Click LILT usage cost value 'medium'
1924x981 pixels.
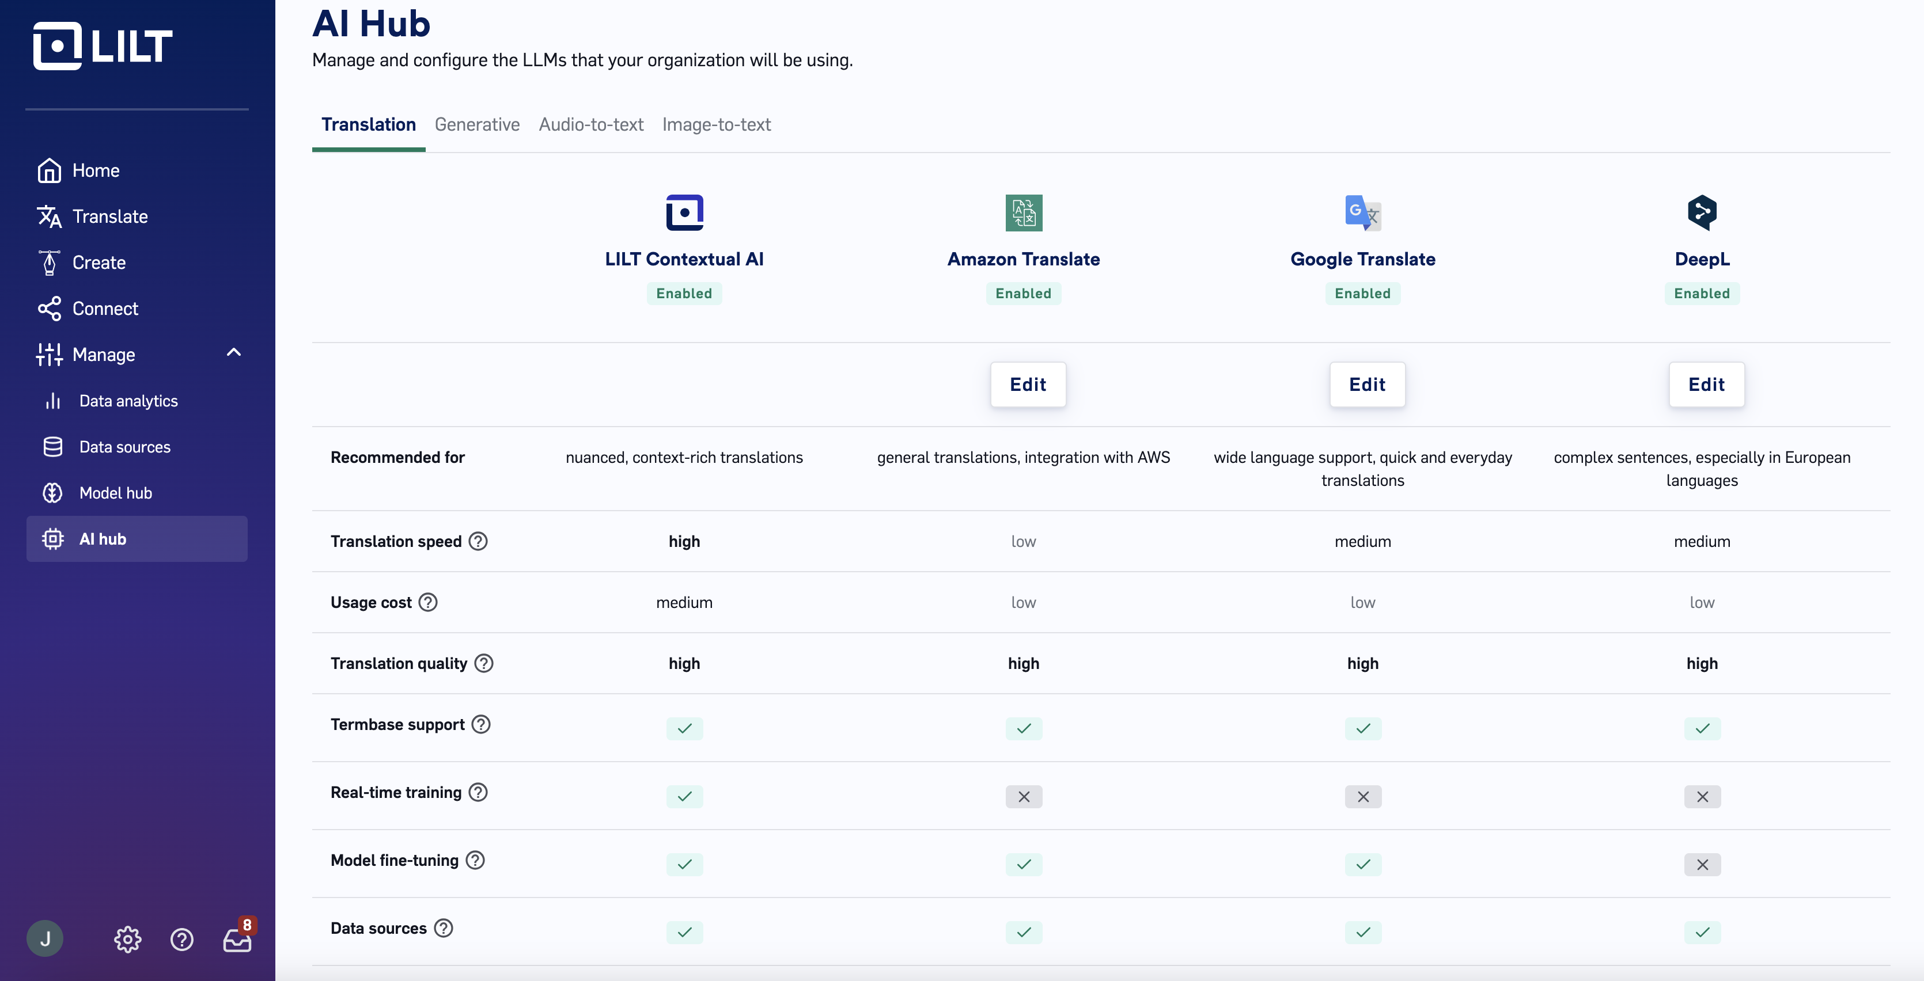point(684,603)
